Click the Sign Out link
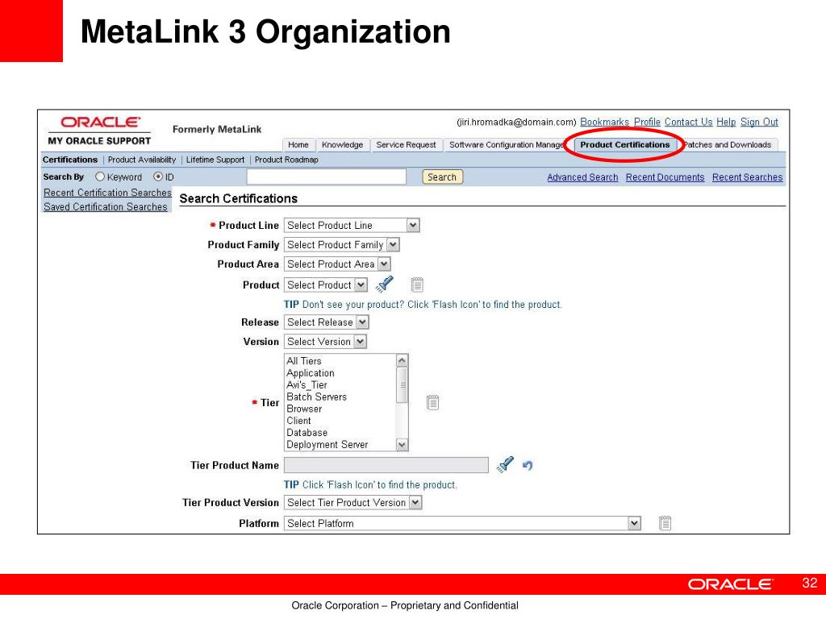826x619 pixels. click(x=759, y=123)
